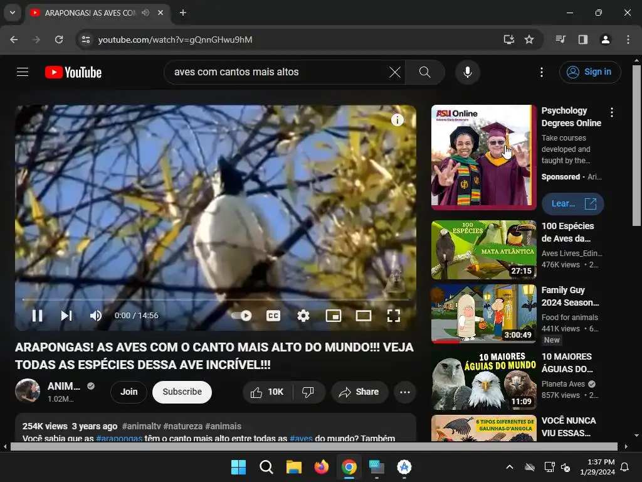
Task: Click the search magnifier button
Action: [x=425, y=72]
